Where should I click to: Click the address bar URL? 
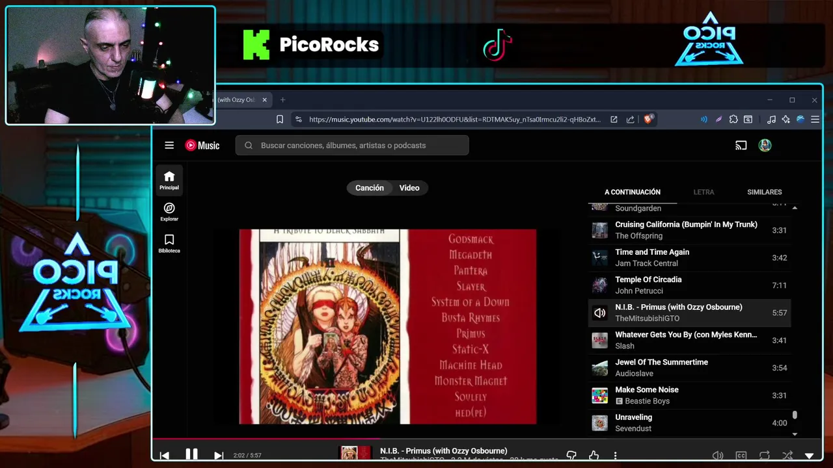[x=455, y=120]
